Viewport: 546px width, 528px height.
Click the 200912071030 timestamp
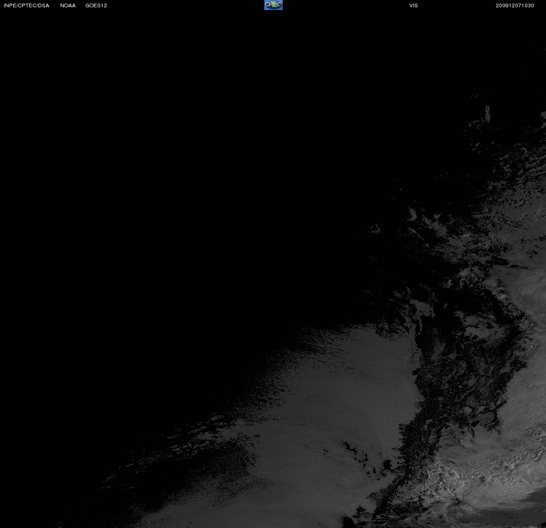(x=515, y=5)
